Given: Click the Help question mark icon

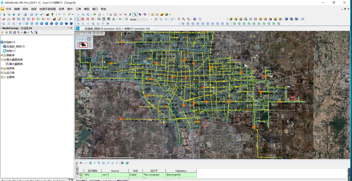Looking at the screenshot, I should (53, 14).
